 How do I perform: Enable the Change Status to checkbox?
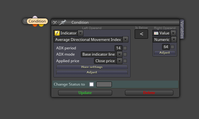click(x=92, y=84)
